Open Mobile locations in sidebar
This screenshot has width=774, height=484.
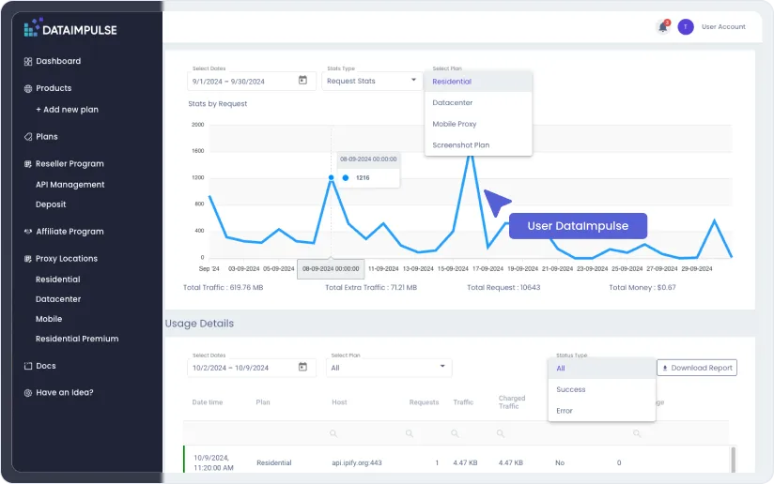(49, 319)
